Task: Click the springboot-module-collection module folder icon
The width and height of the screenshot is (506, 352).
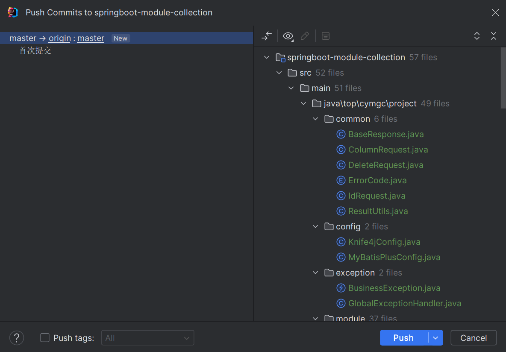Action: (x=280, y=57)
